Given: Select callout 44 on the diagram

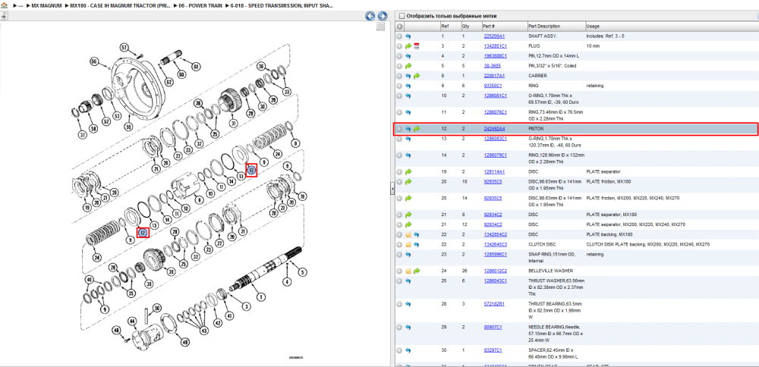Looking at the screenshot, I should [132, 321].
